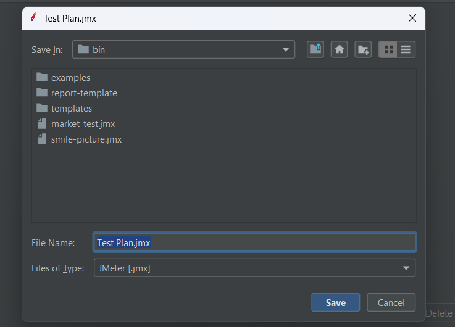The image size is (455, 327).
Task: Open the Save In directory dropdown
Action: tap(183, 50)
